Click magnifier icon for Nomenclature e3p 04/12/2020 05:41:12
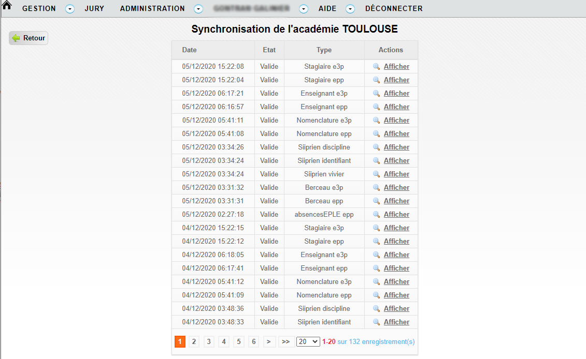The width and height of the screenshot is (586, 359). (x=377, y=282)
